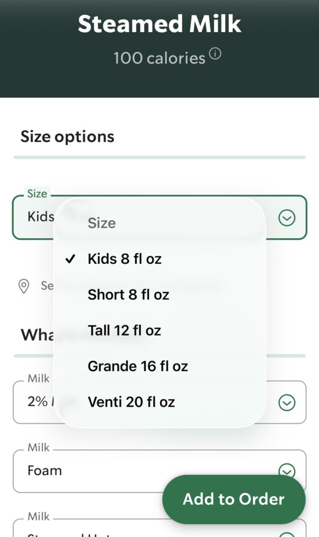Click the Size options heading
Screen dimensions: 319x537
coord(67,137)
